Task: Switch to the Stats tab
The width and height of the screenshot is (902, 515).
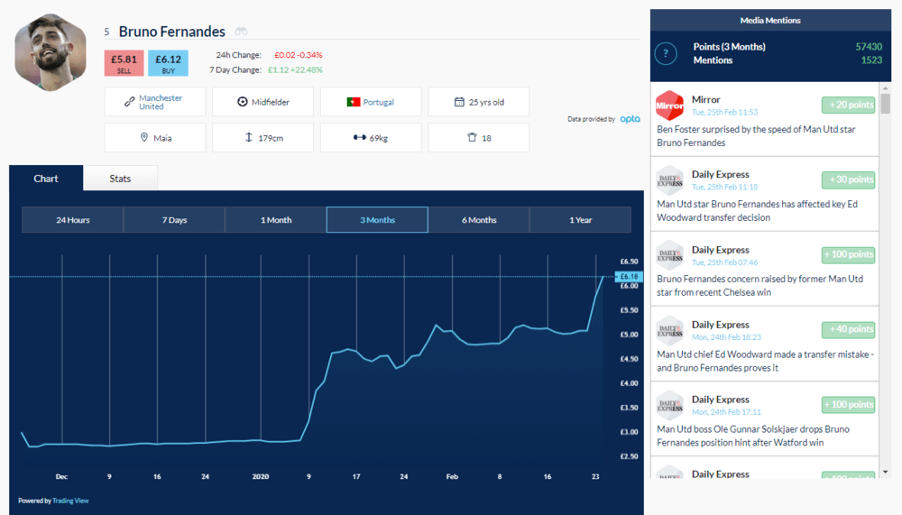Action: coord(120,179)
